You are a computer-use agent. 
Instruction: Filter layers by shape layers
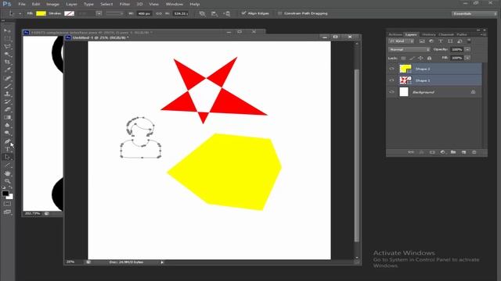click(450, 41)
